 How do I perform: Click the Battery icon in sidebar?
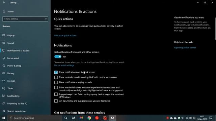tap(4, 73)
